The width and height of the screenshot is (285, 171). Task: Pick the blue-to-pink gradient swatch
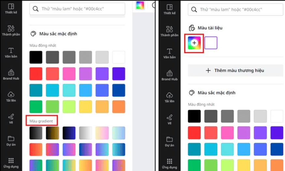point(69,150)
